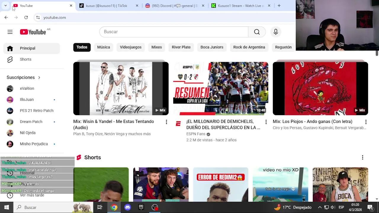Open Windows notification center
This screenshot has width=379, height=213.
point(370,207)
